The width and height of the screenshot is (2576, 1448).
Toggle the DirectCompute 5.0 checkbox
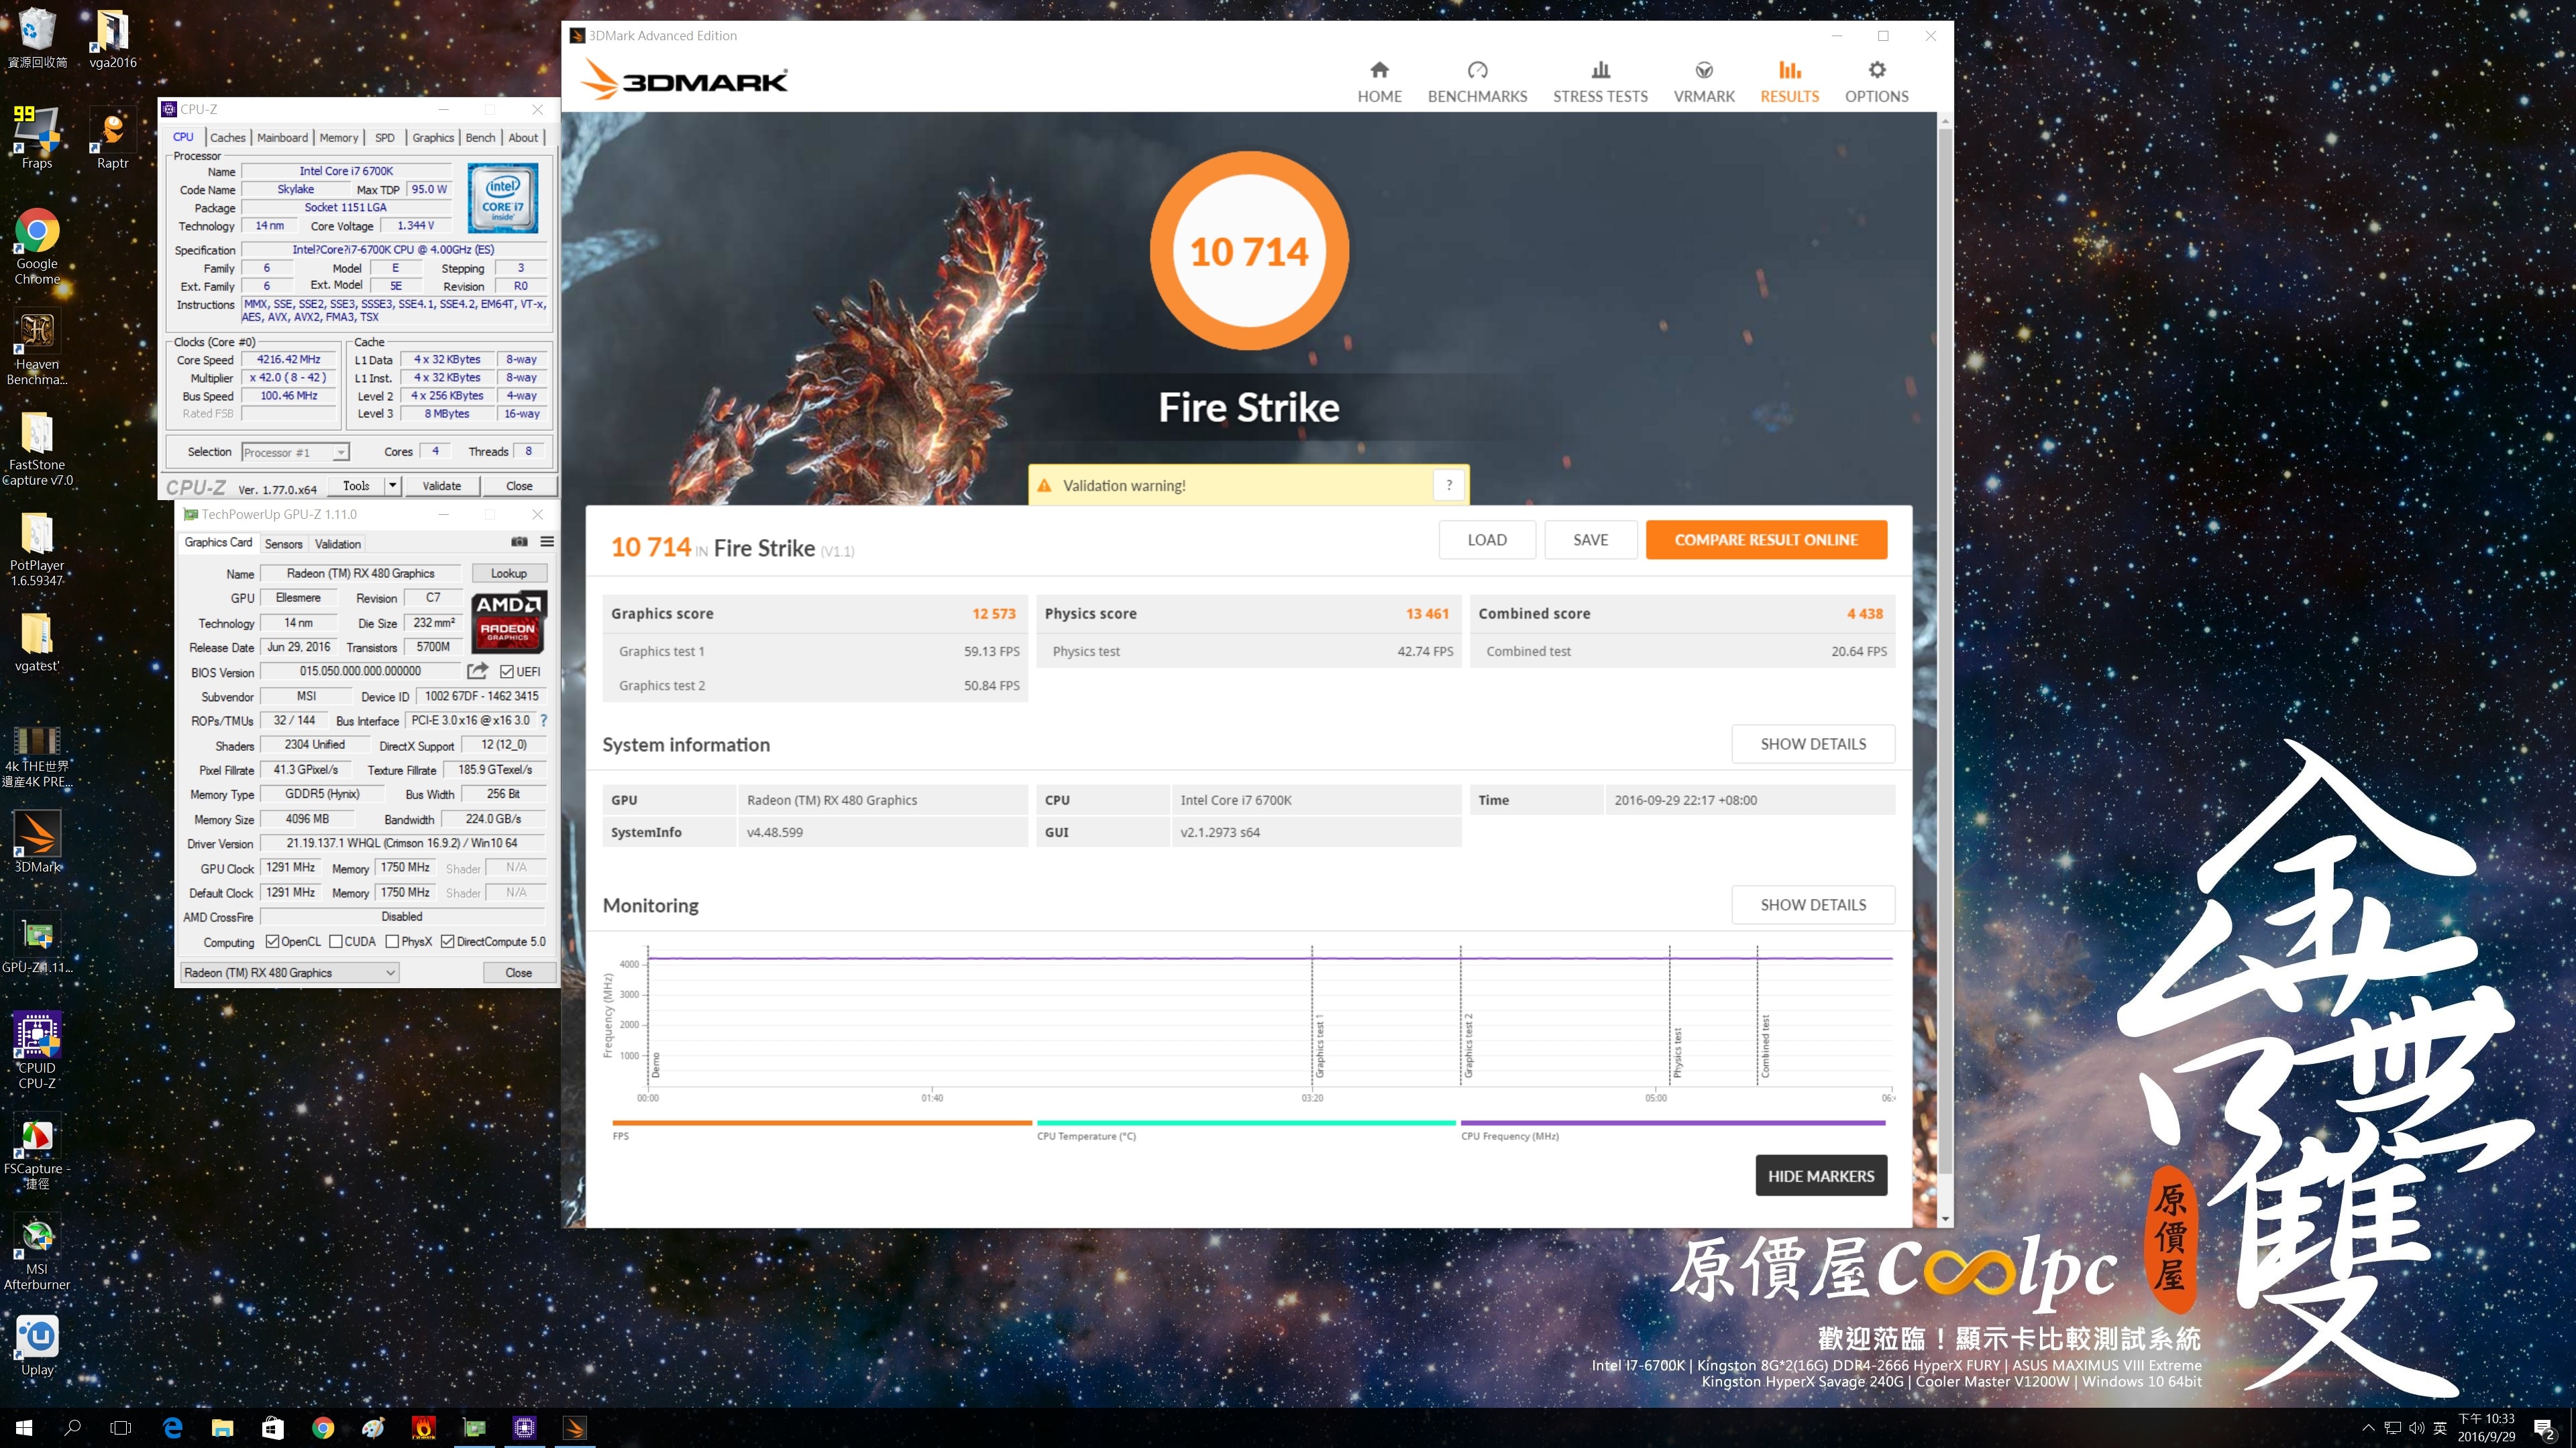pyautogui.click(x=447, y=941)
